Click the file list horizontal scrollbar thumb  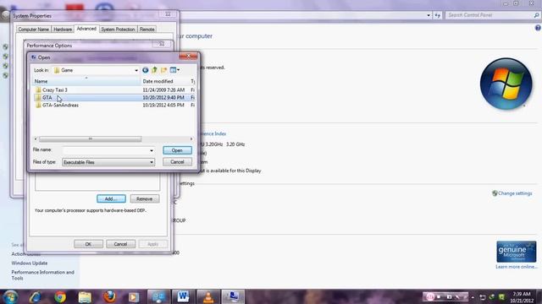point(91,138)
